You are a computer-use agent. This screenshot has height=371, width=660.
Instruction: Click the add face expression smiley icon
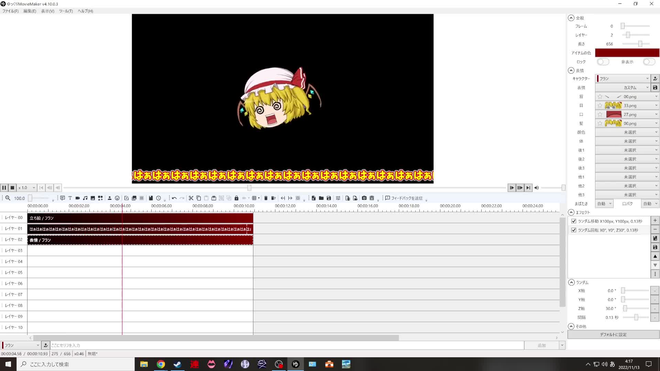(117, 198)
